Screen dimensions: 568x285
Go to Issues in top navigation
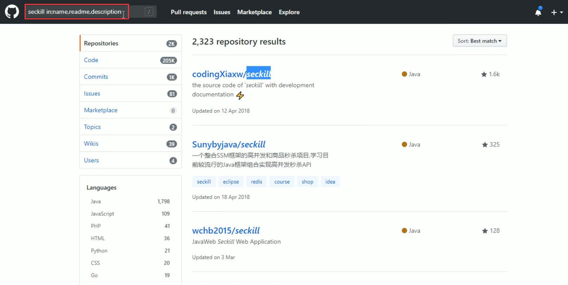click(x=222, y=12)
